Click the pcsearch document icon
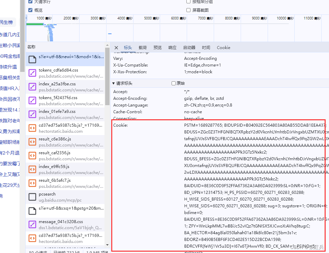The height and width of the screenshot is (253, 329). [x=32, y=198]
